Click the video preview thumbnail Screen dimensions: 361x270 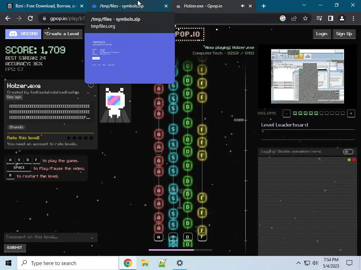tap(307, 76)
